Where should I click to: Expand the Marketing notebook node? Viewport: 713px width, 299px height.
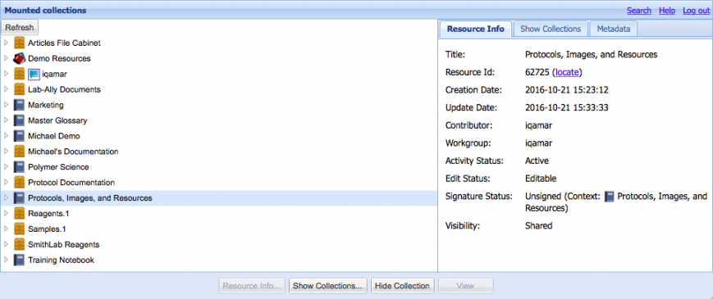(x=6, y=105)
